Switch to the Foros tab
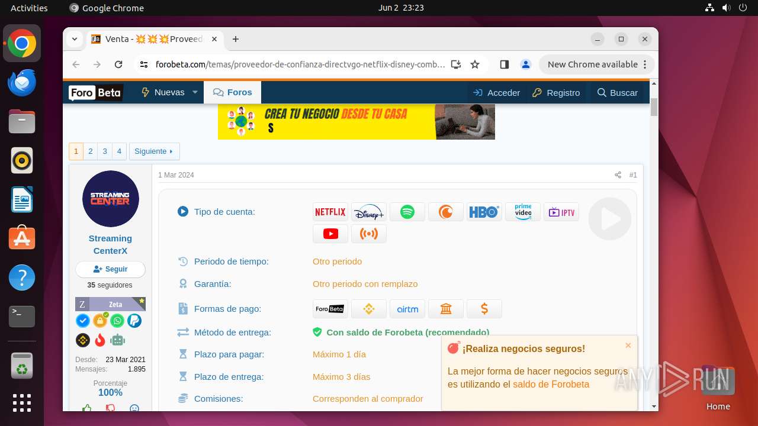758x426 pixels. tap(232, 92)
